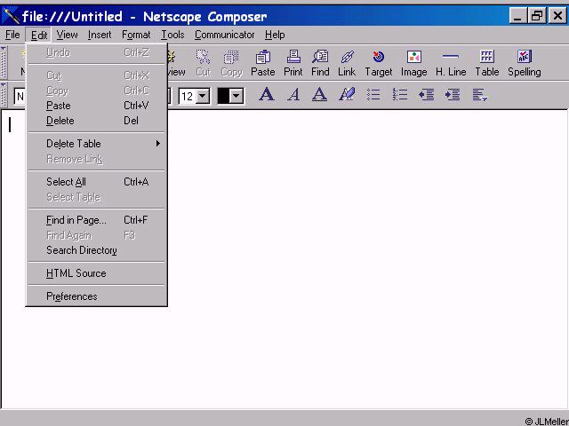The width and height of the screenshot is (569, 426).
Task: Insert a Target anchor via toolbar
Action: click(379, 63)
